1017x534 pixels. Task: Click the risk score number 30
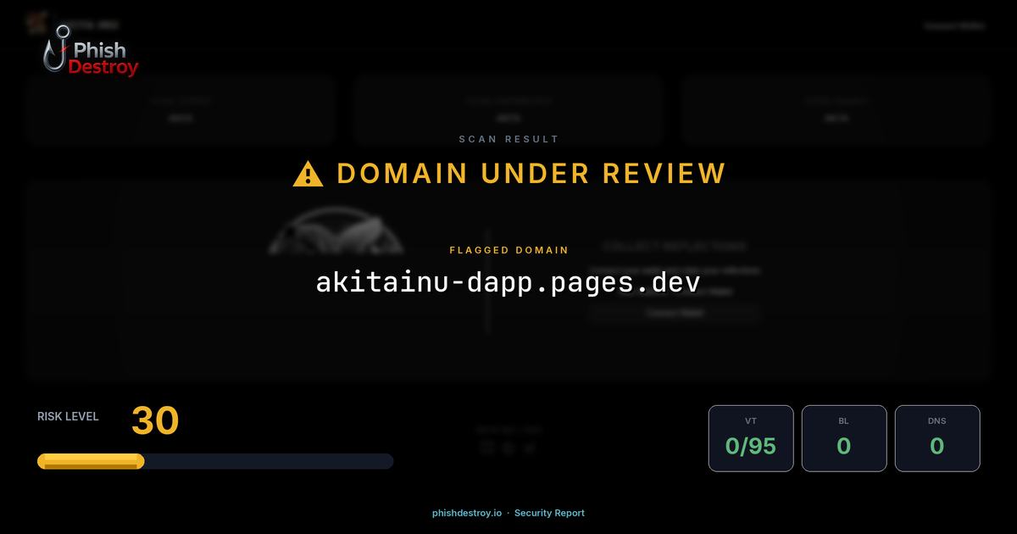[155, 420]
